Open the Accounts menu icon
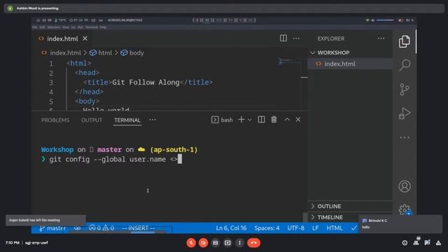The height and width of the screenshot is (252, 448). (405, 186)
